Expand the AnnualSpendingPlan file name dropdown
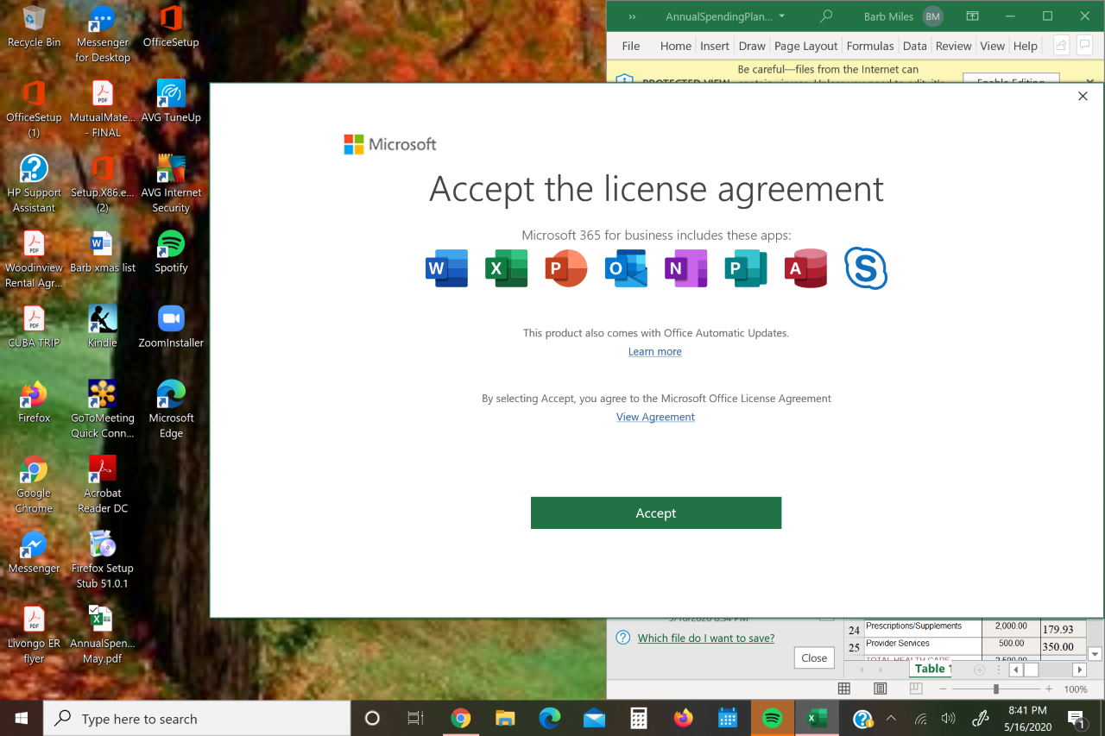1105x736 pixels. [x=782, y=16]
